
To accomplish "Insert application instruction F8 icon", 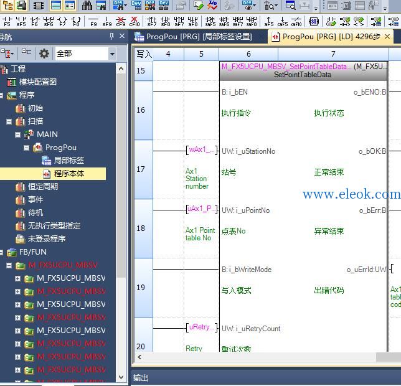I will [x=76, y=21].
